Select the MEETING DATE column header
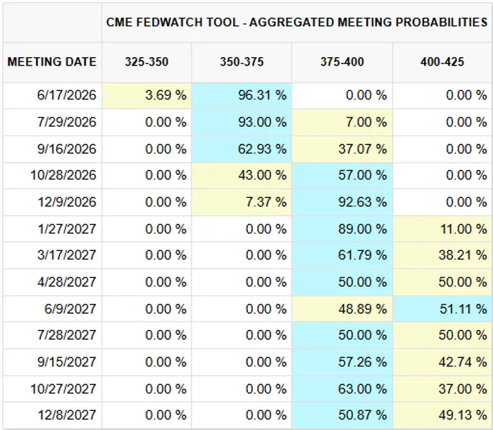The image size is (493, 430). 52,62
